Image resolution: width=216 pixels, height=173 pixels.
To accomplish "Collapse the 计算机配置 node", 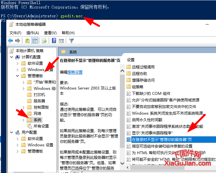I will click(x=12, y=57).
